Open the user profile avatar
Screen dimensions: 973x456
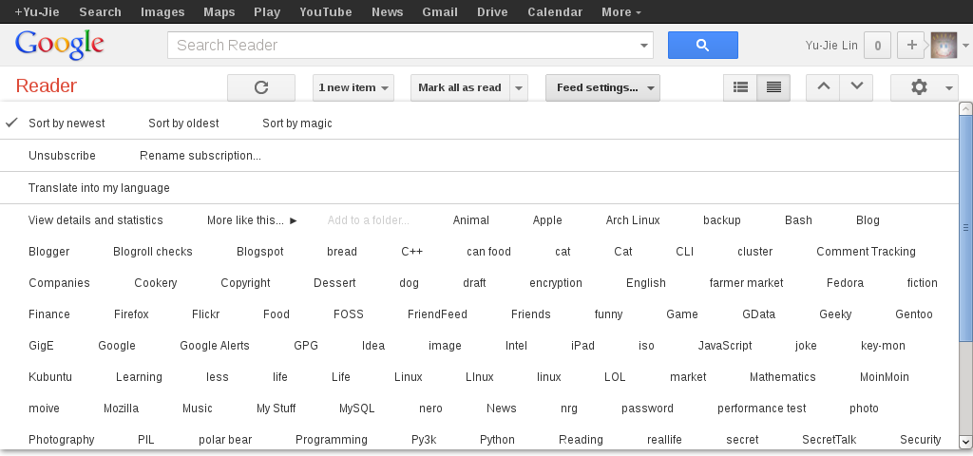[x=944, y=46]
